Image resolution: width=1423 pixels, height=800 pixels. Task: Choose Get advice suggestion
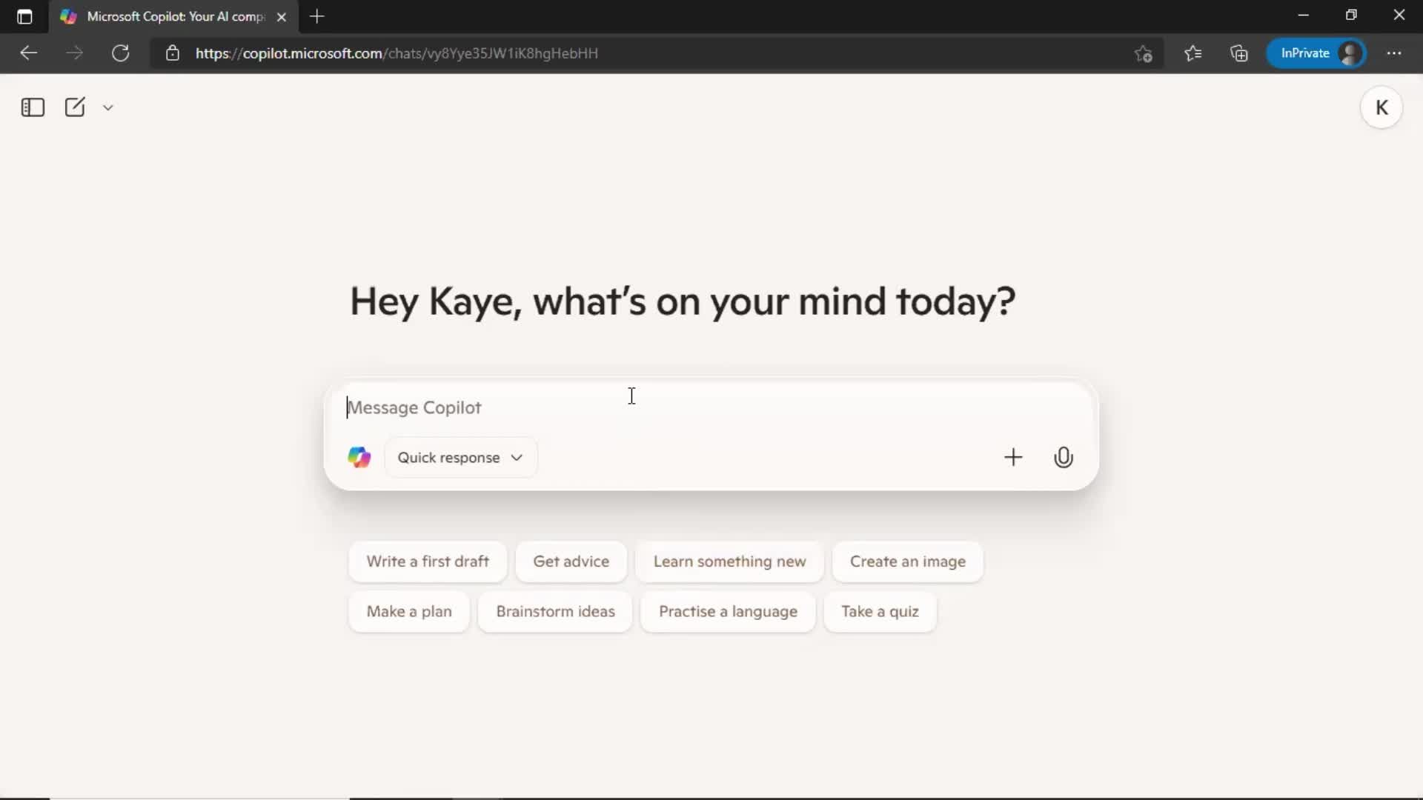pos(571,561)
